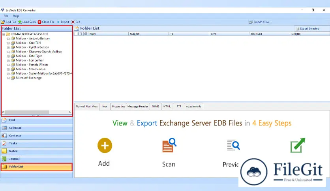The height and width of the screenshot is (191, 330).
Task: Select the D:\MAILBOX DATABASE.EDB text
Action: pos(30,34)
